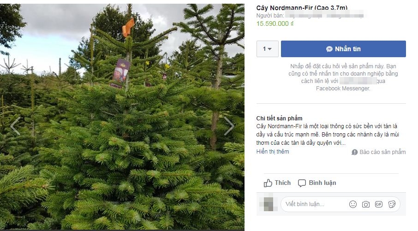The height and width of the screenshot is (231, 418).
Task: Insert an emoji in the comment
Action: click(x=352, y=204)
